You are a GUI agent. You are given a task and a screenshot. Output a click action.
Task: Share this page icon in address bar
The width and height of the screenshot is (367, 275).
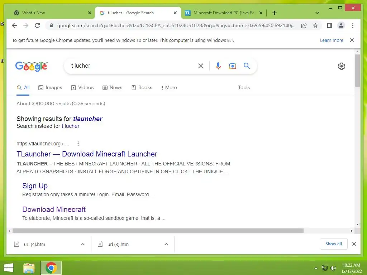pos(304,25)
